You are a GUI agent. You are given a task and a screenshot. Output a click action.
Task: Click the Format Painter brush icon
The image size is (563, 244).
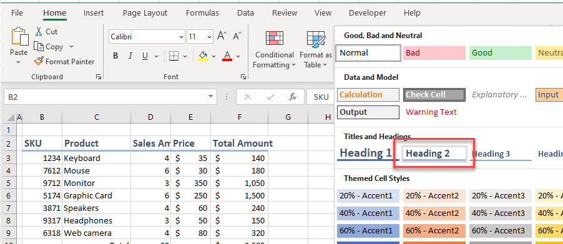coord(39,61)
